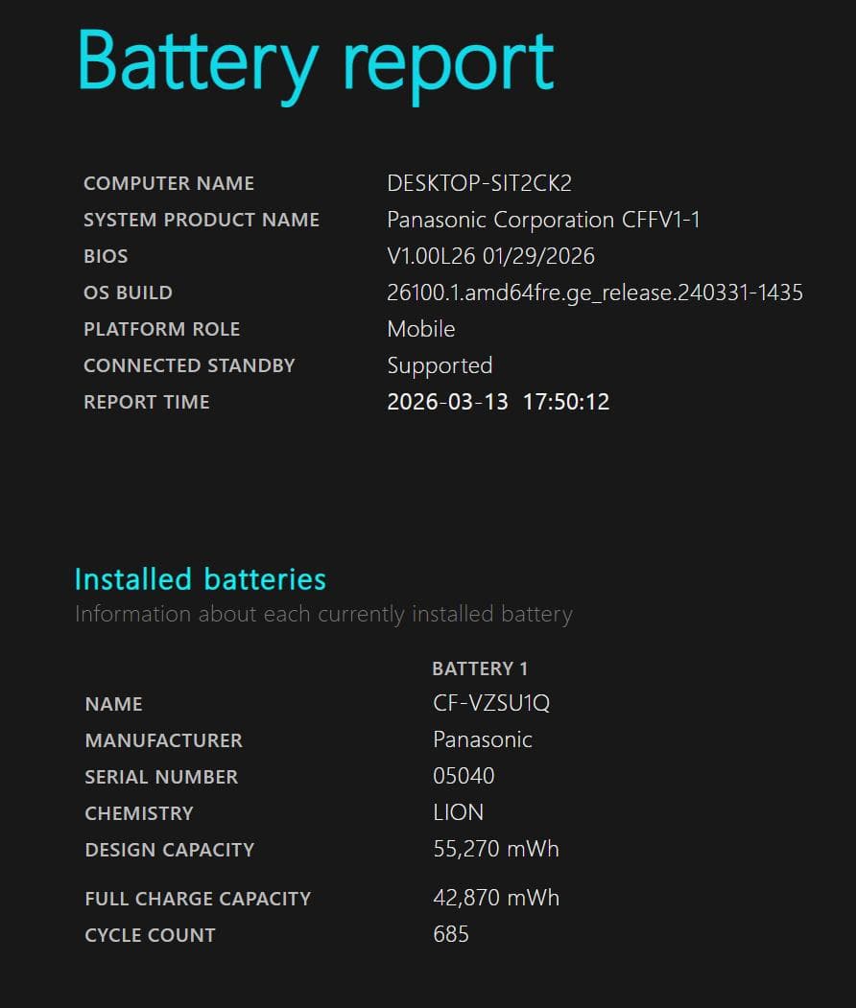Viewport: 856px width, 1008px height.
Task: Select the Supported standby value
Action: 440,366
